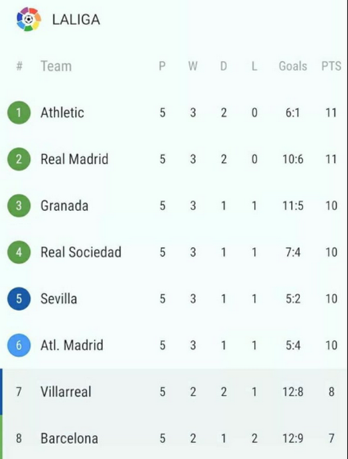Click the LaLiga logo icon
348x459 pixels.
(29, 19)
